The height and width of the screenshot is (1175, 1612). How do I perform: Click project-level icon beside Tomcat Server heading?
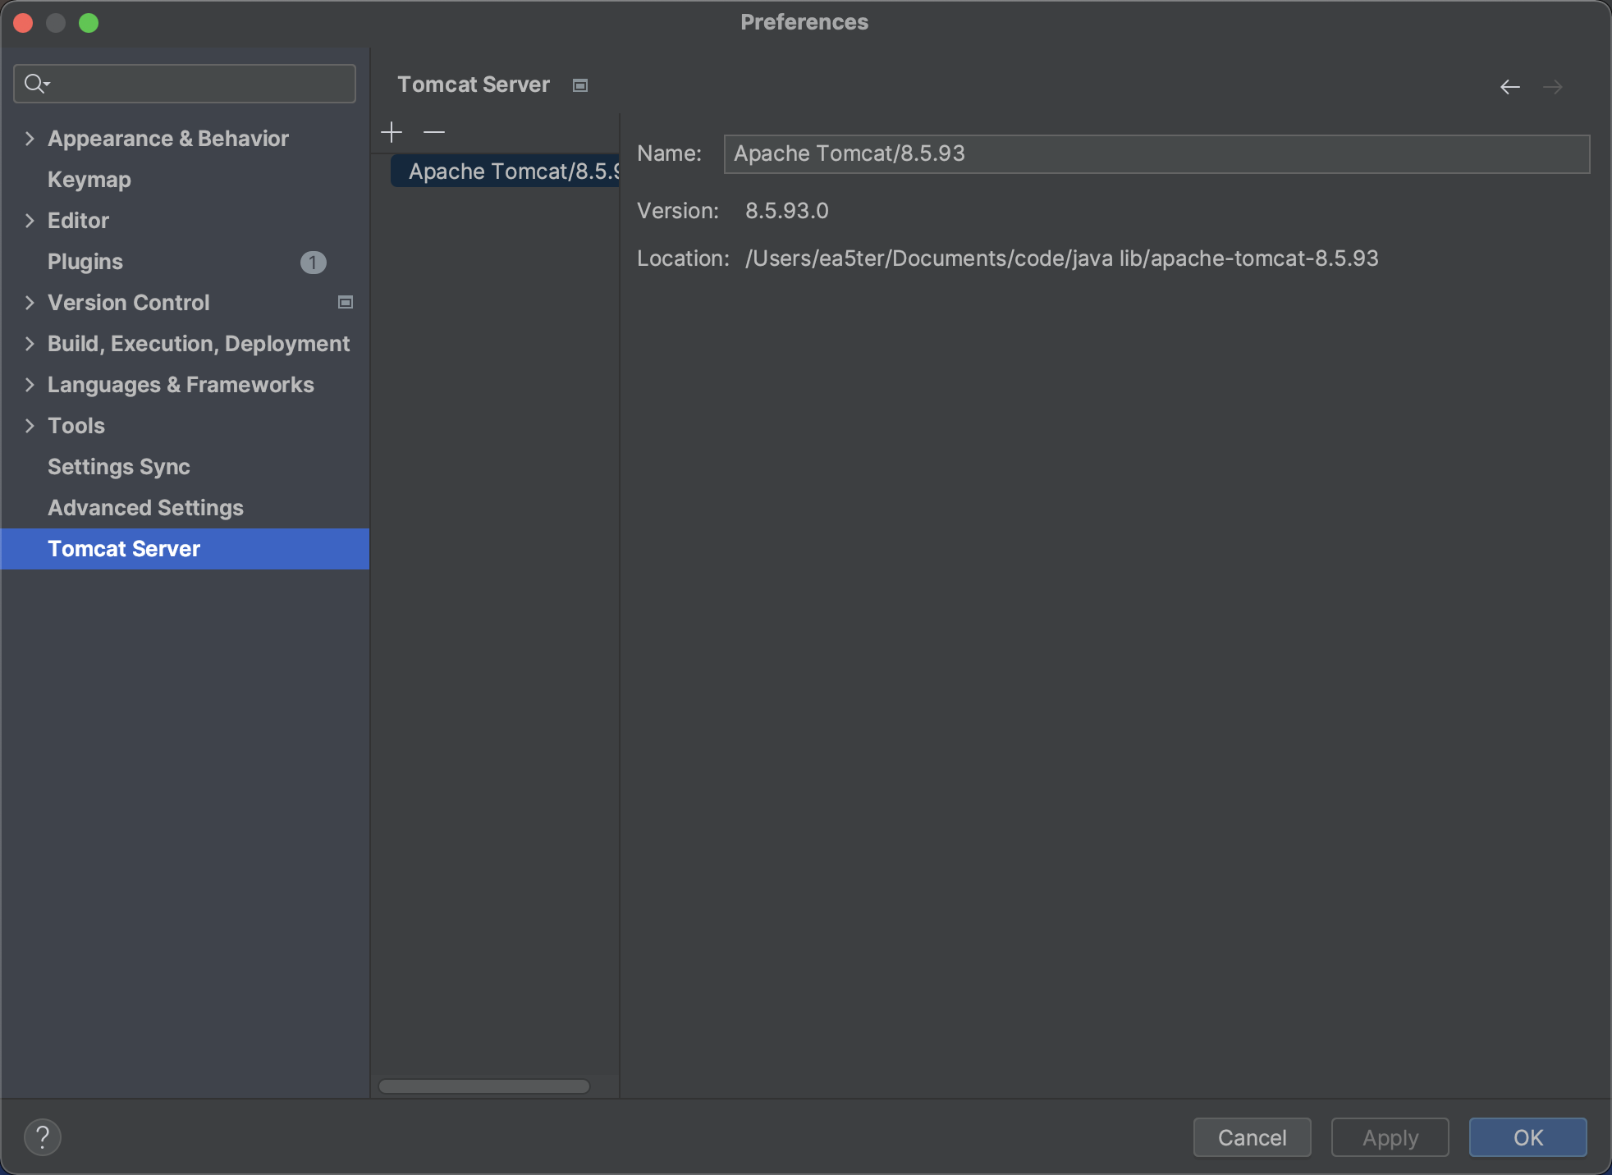(580, 85)
